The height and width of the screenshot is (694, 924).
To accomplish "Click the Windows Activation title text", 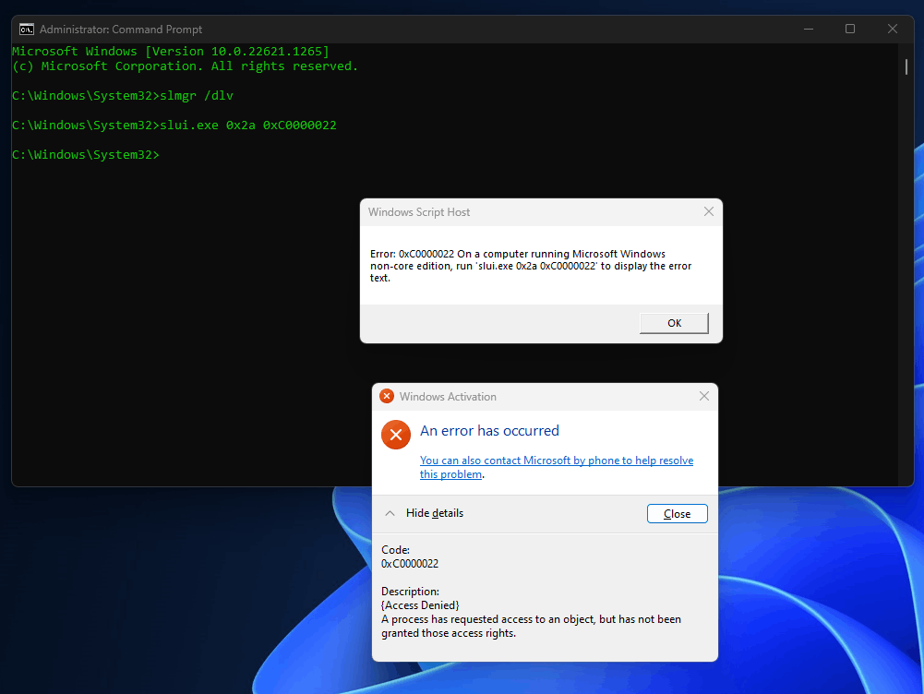I will (448, 397).
